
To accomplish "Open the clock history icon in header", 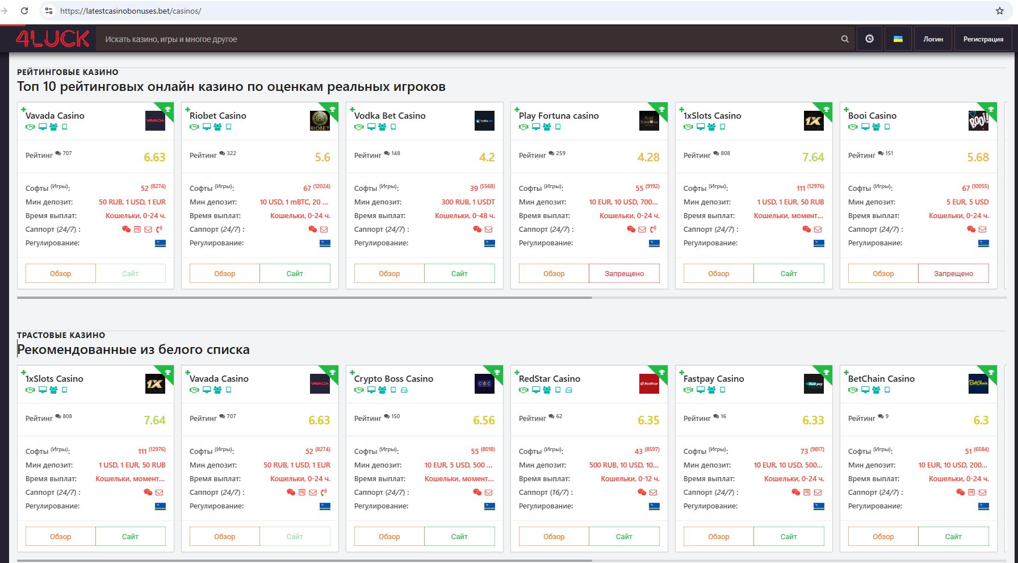I will pos(869,39).
